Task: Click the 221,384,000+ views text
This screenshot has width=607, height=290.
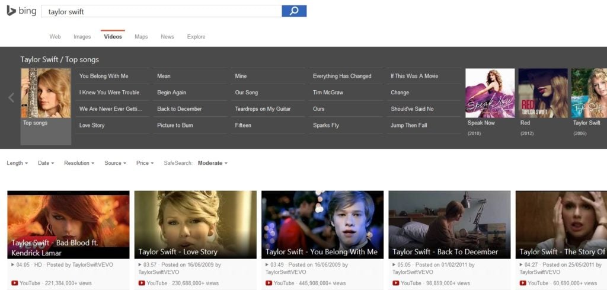Action: (x=69, y=283)
